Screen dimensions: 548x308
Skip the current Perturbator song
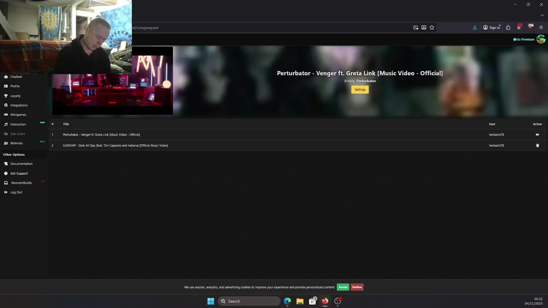point(537,135)
